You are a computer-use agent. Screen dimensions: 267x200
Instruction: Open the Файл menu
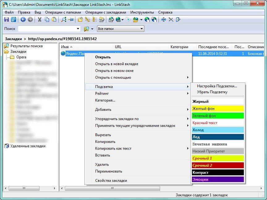pyautogui.click(x=9, y=12)
